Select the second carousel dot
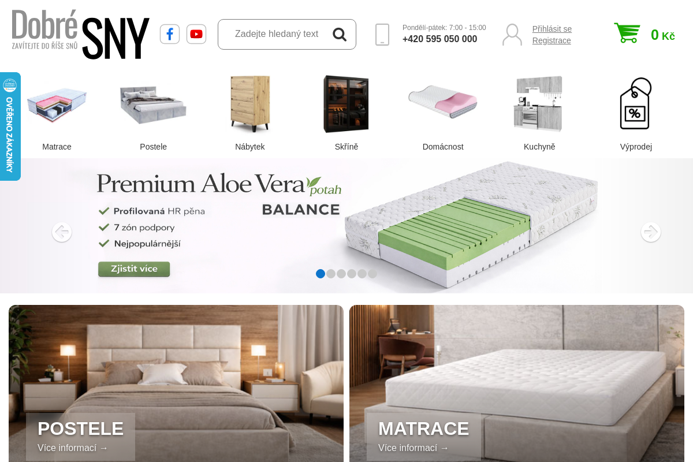The image size is (693, 462). [x=331, y=274]
